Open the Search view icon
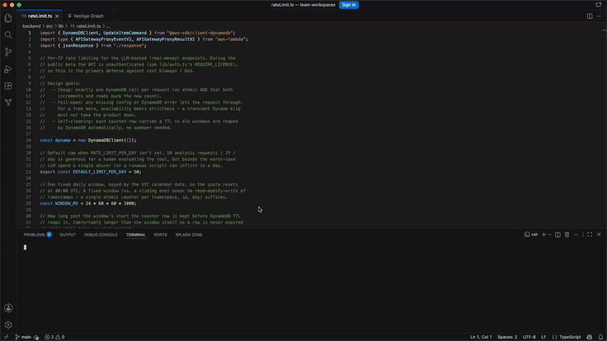The height and width of the screenshot is (341, 607). [8, 35]
